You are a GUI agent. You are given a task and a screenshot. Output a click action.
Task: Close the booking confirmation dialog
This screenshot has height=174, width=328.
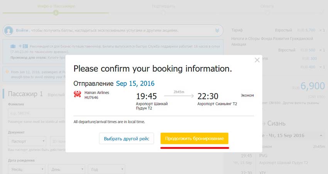point(257,60)
